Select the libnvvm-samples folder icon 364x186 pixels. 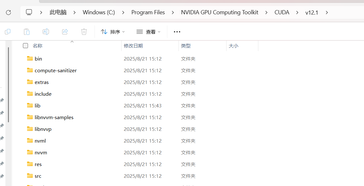(30, 117)
